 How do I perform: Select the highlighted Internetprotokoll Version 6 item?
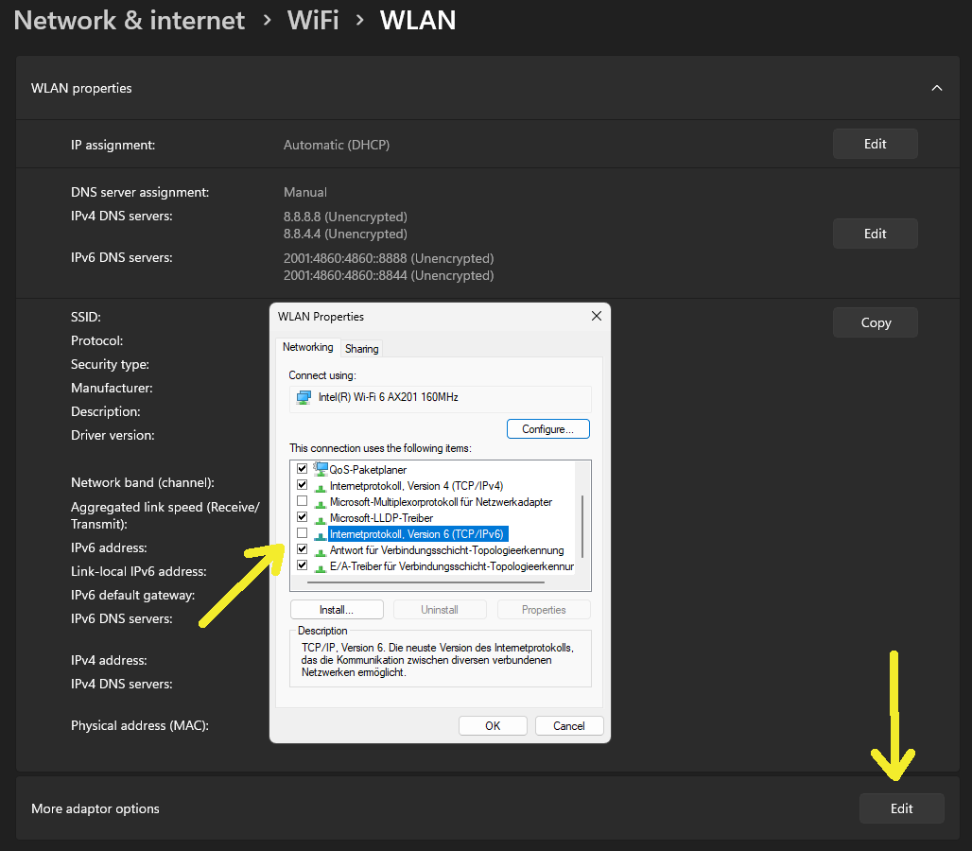click(417, 534)
